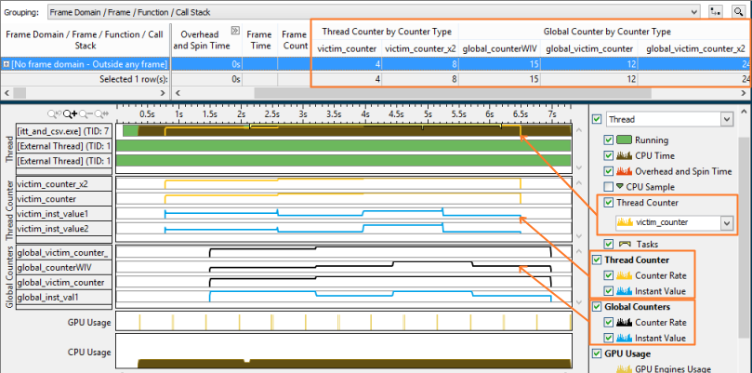Click scroll-up arrow beside Thread timeline rows
Viewport: 752px width, 373px height.
click(579, 130)
